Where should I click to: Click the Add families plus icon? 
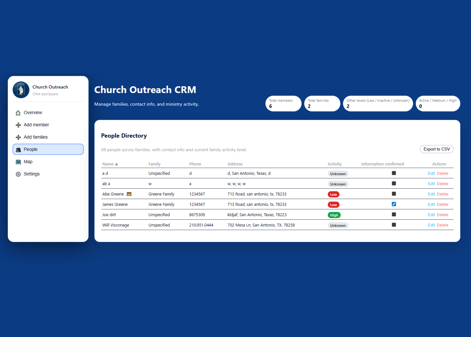point(18,137)
